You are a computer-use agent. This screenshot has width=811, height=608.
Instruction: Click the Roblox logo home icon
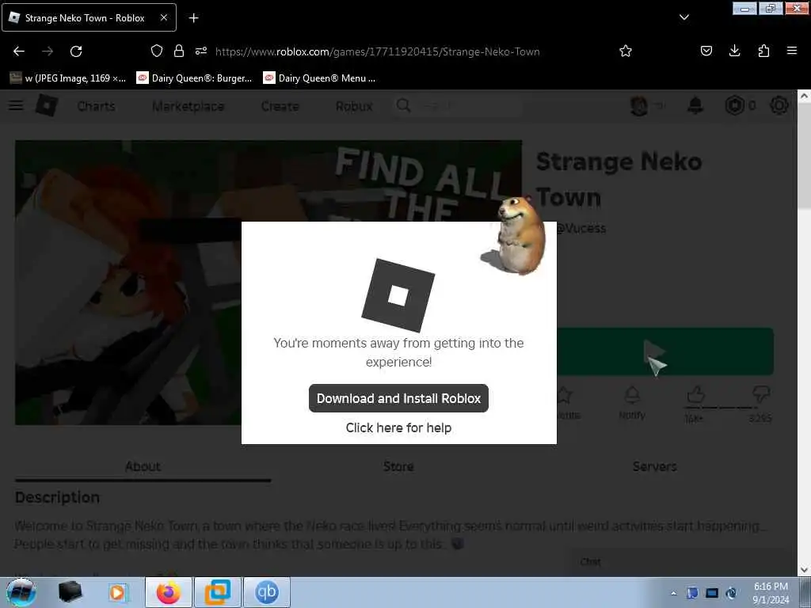[47, 105]
